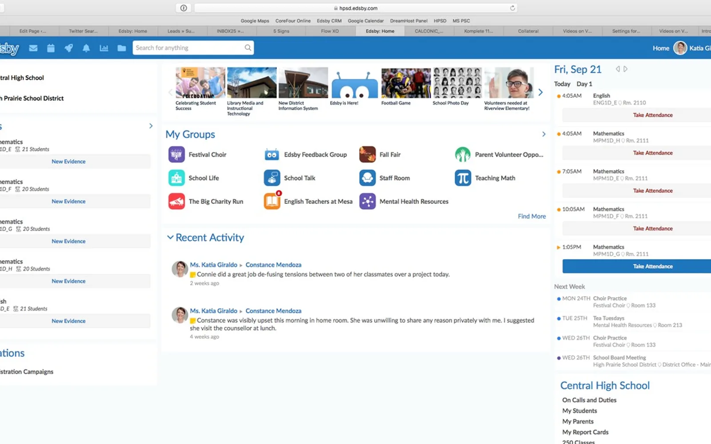
Task: Reload page with browser refresh icon
Action: [512, 8]
